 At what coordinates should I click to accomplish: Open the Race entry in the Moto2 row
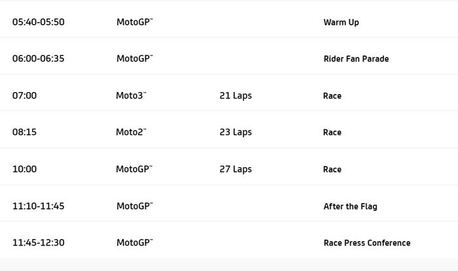[x=332, y=133]
